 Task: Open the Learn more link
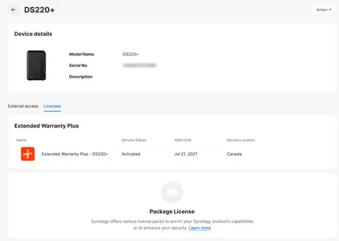200,228
